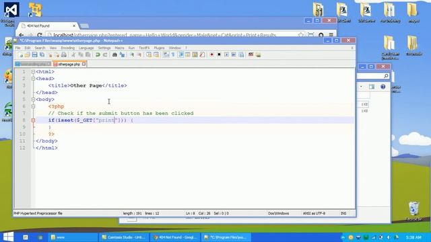Click the Save All toolbar icon

tap(42, 55)
